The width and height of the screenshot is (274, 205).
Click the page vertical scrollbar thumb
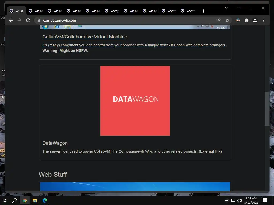pyautogui.click(x=267, y=108)
